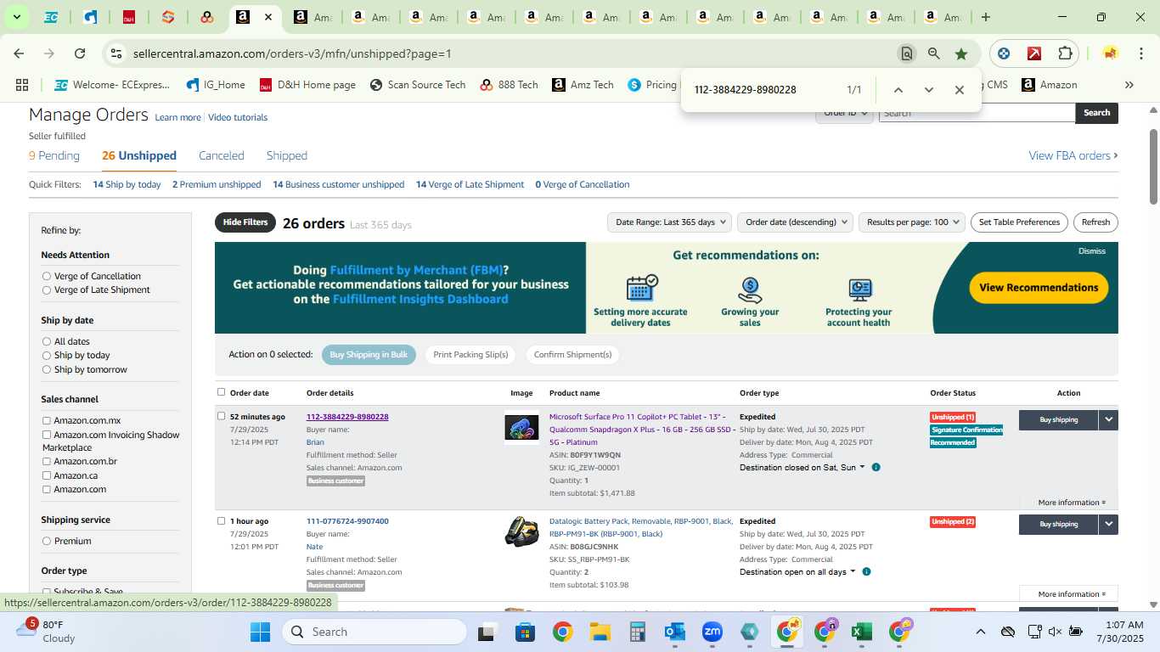Reload the page with refresh icon
The image size is (1160, 652).
tap(80, 53)
